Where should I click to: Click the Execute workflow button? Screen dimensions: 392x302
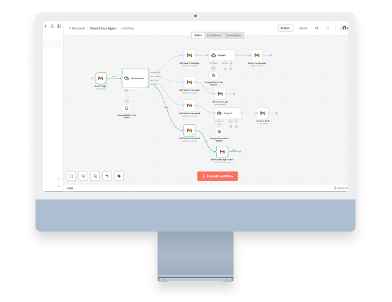coord(217,176)
